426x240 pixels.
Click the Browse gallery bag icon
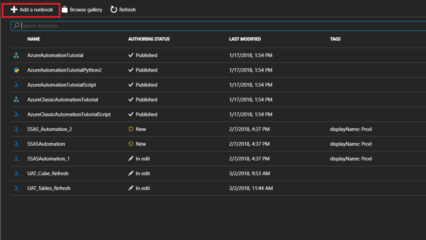65,9
